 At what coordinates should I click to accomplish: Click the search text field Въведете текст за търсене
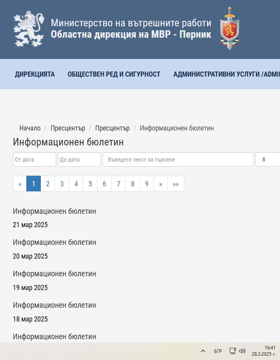[x=178, y=159]
